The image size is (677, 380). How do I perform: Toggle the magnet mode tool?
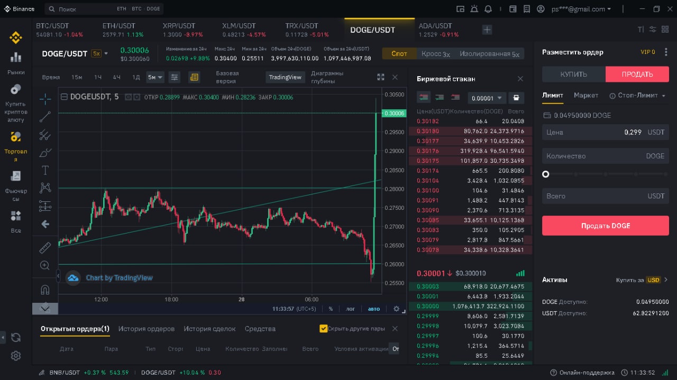[x=45, y=290]
